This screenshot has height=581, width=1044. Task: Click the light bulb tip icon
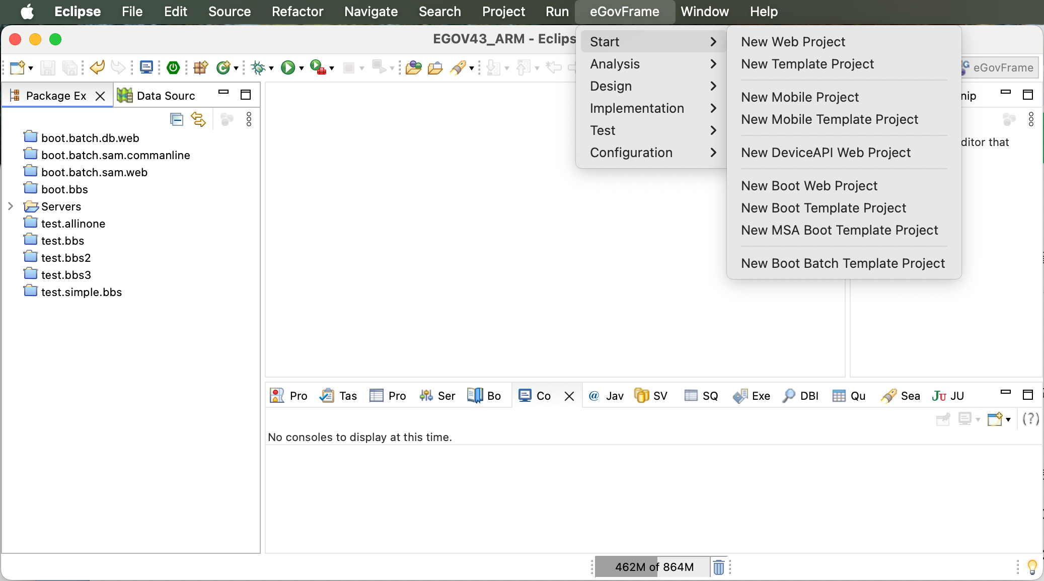coord(1032,567)
